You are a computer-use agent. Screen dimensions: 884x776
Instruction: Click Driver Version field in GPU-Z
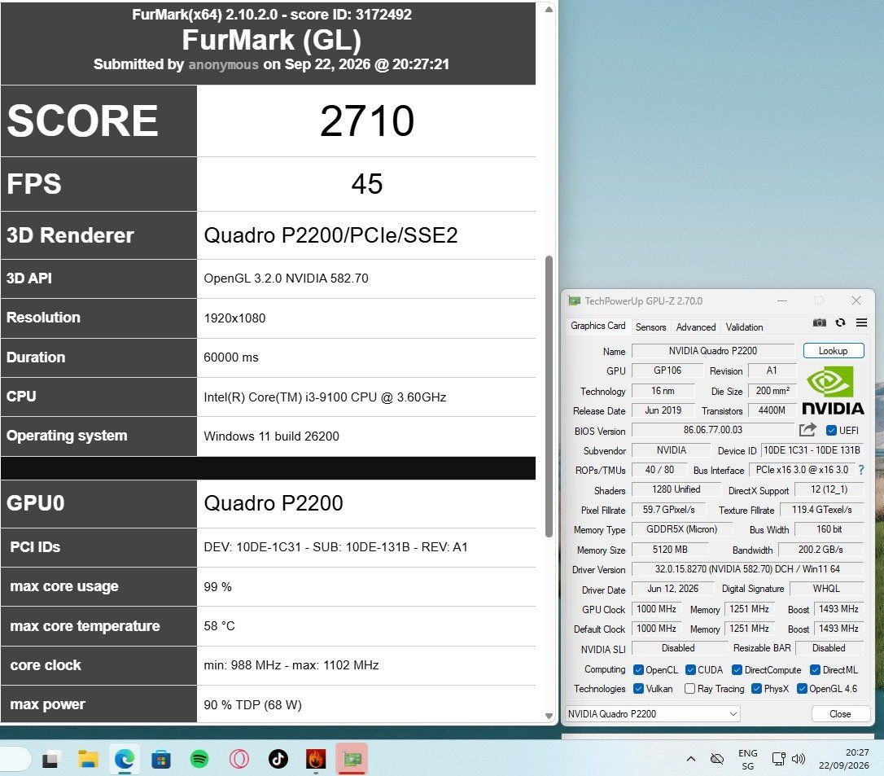coord(747,569)
